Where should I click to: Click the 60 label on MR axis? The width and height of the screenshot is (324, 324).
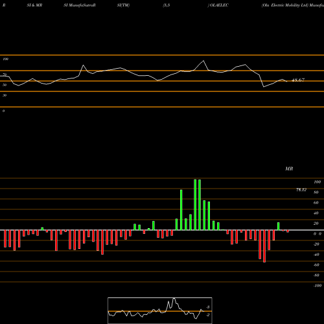316,203
